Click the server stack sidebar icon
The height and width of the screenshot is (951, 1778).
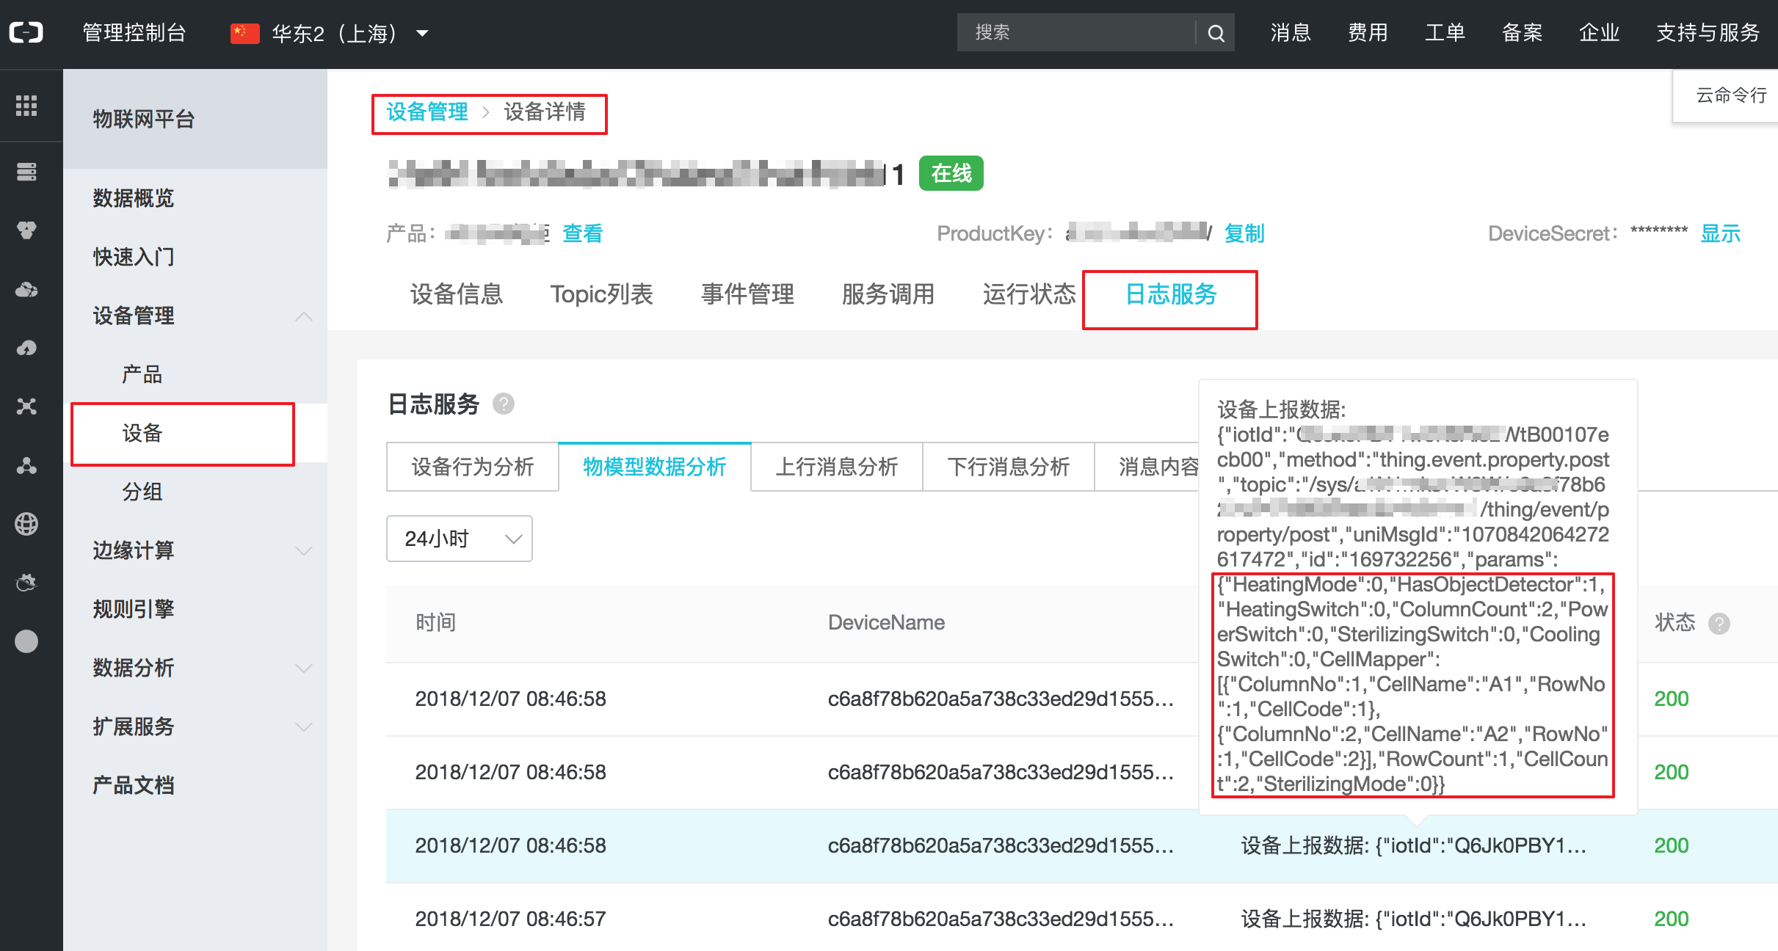click(x=26, y=172)
